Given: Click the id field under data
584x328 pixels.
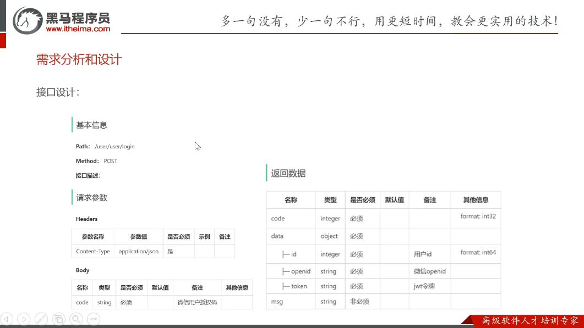Looking at the screenshot, I should coord(290,254).
